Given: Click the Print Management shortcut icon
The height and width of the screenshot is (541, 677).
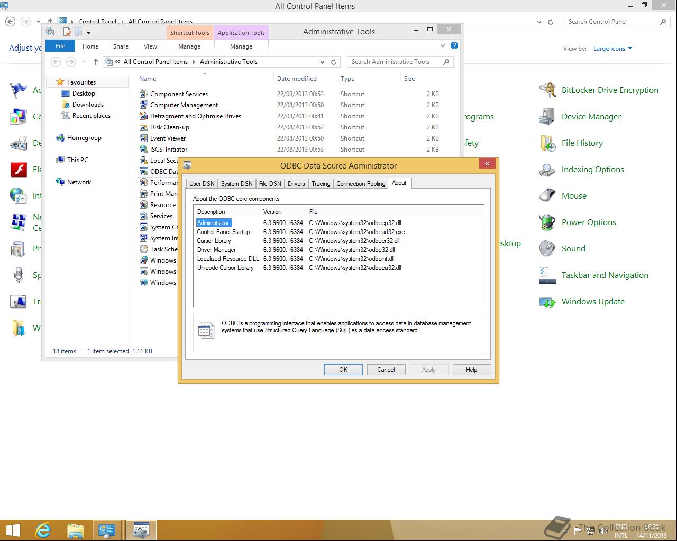Looking at the screenshot, I should tap(143, 194).
